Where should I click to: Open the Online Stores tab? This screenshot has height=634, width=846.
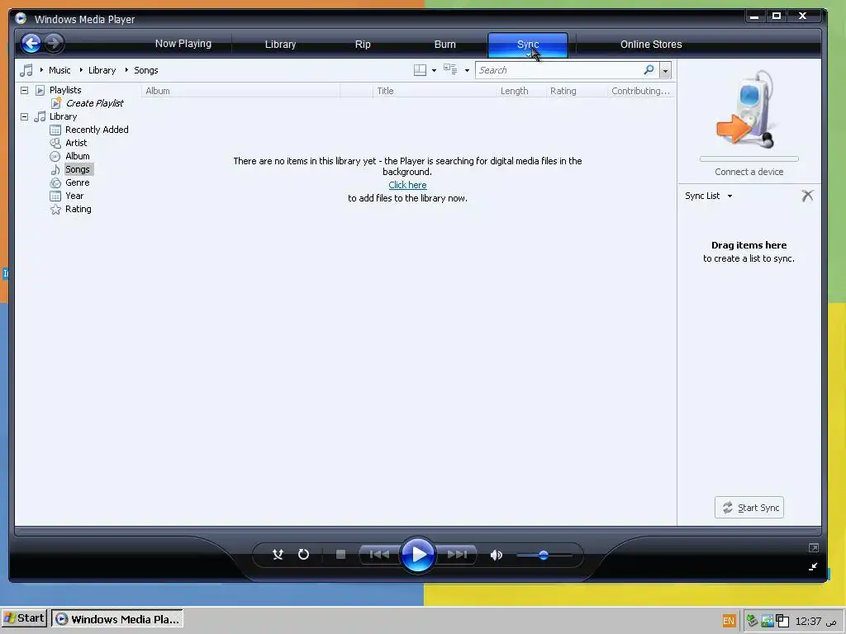click(x=651, y=45)
